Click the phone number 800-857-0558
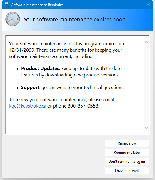The height and width of the screenshot is (180, 155). pos(83,106)
